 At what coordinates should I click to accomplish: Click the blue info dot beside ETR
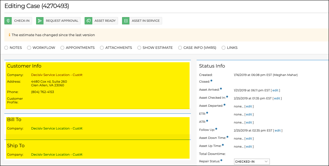tap(207, 113)
